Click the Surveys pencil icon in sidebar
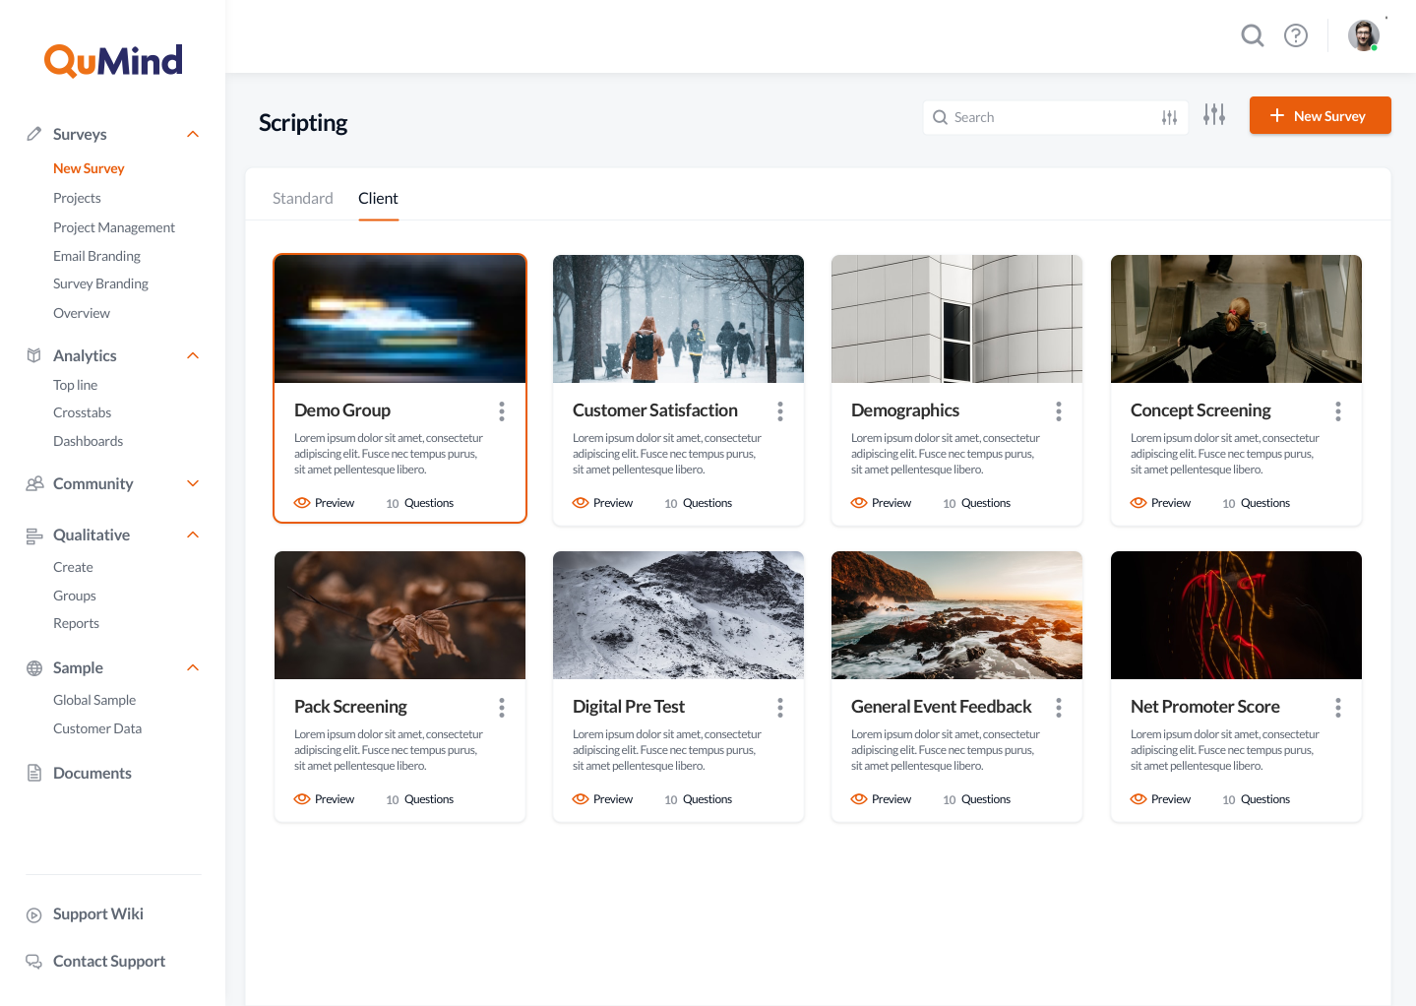Screen dimensions: 1416x1006 (34, 134)
